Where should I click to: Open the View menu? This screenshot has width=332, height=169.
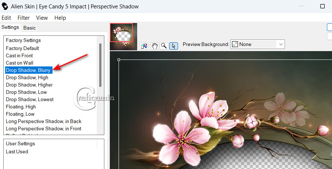42,18
